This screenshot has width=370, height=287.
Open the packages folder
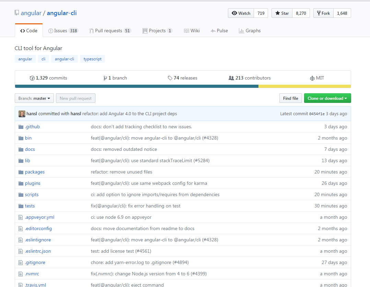(35, 172)
